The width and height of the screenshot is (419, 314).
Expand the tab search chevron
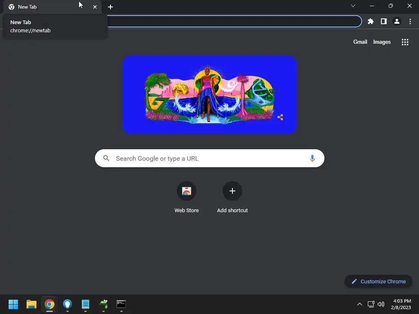pyautogui.click(x=353, y=6)
